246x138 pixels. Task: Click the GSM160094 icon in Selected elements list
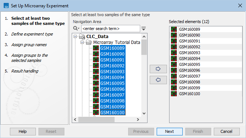(x=174, y=59)
